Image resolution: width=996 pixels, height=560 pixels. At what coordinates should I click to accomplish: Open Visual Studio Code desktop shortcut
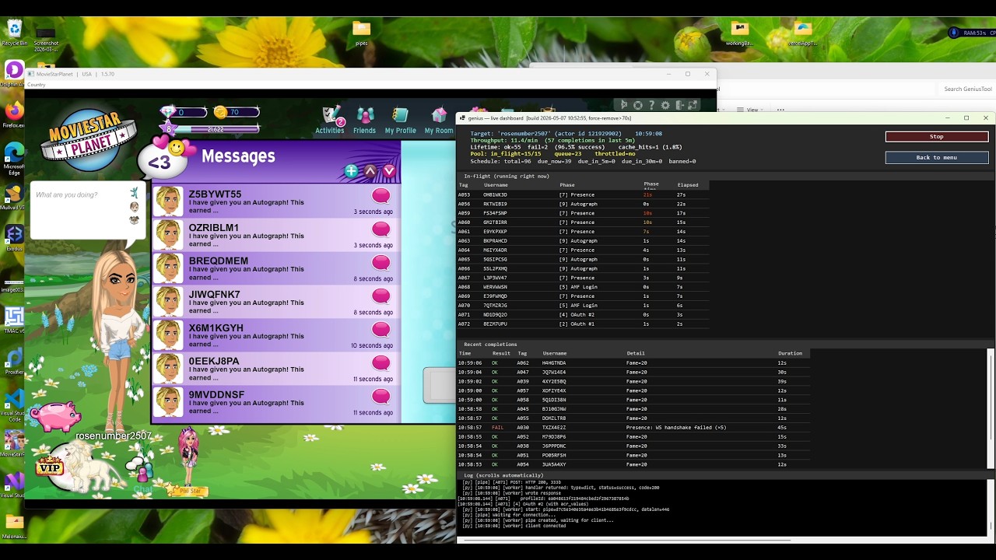click(13, 404)
